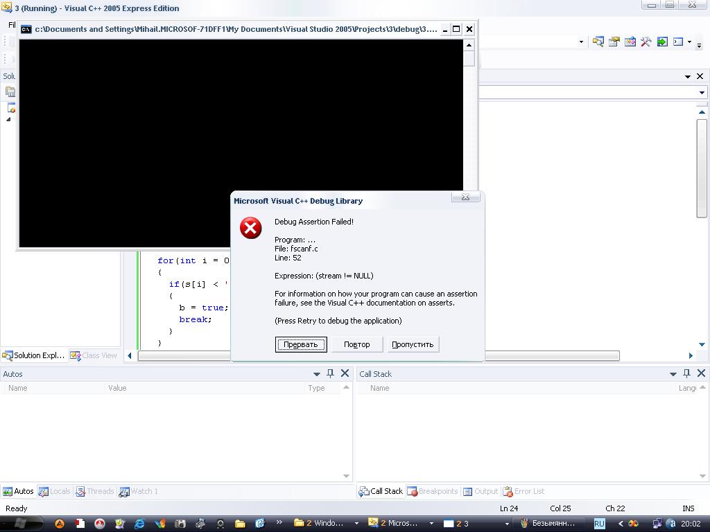This screenshot has height=532, width=710.
Task: Click the clock showing 20:02
Action: [691, 524]
